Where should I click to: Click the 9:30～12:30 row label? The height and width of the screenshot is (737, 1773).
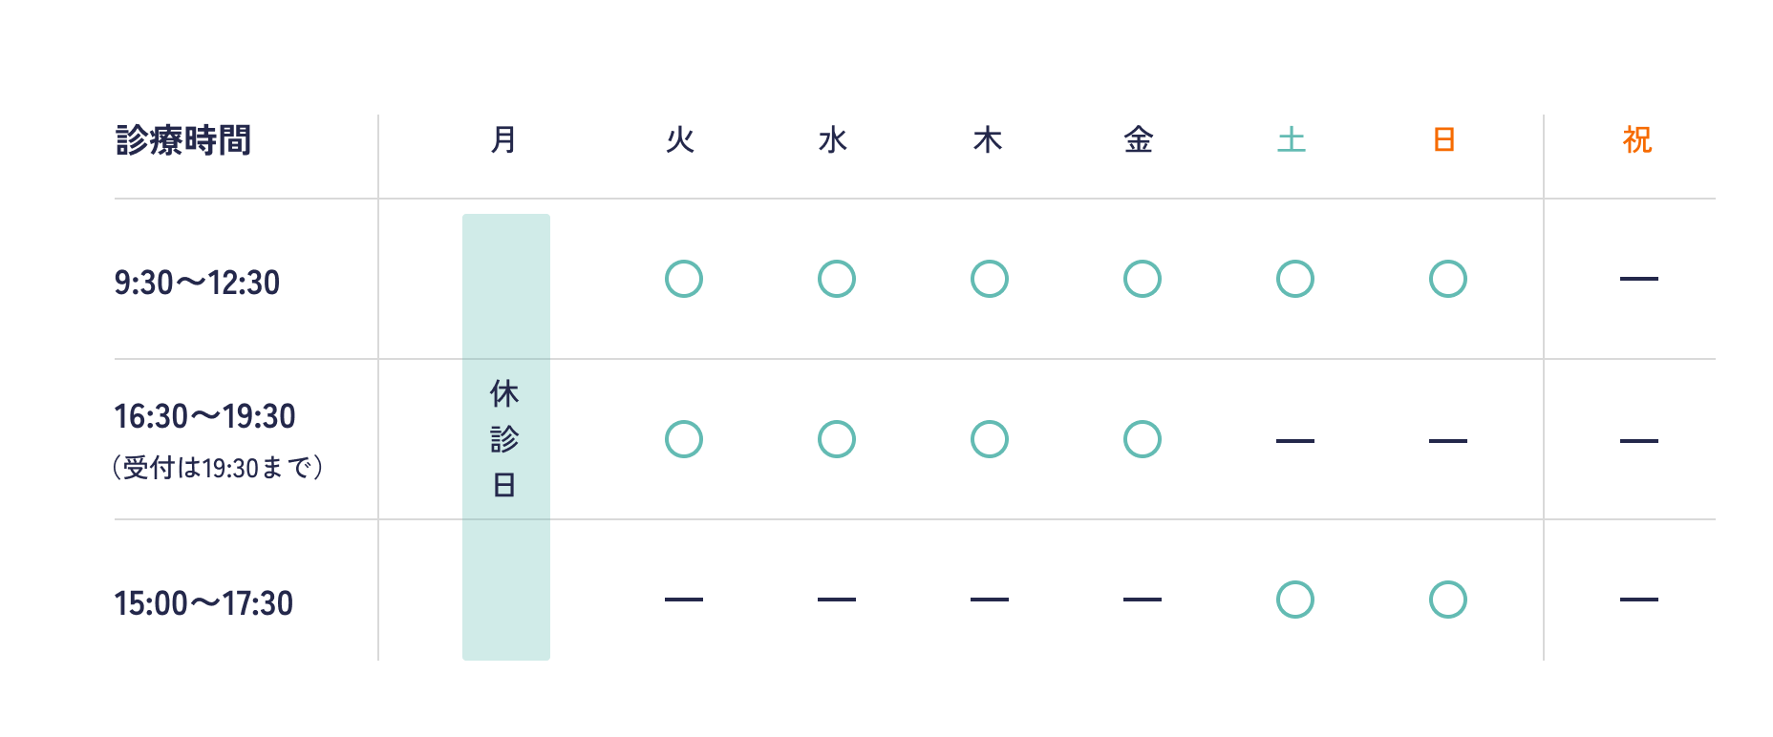(197, 283)
